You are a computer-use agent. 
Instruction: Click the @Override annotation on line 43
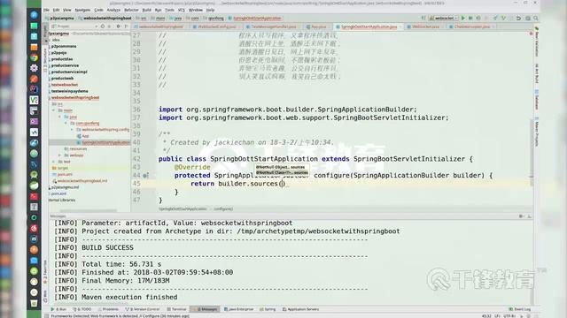click(x=192, y=167)
